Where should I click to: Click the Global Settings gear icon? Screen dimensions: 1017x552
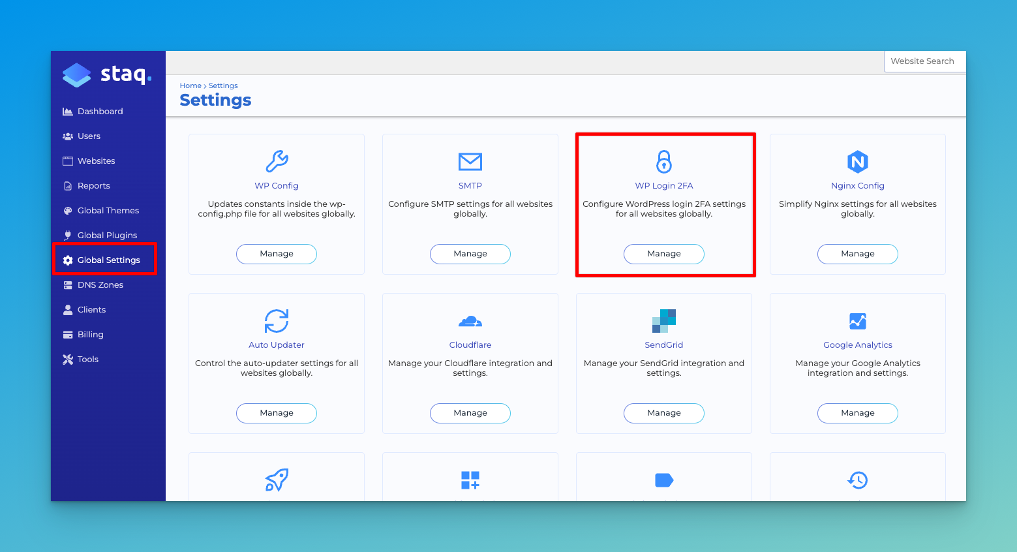[68, 260]
